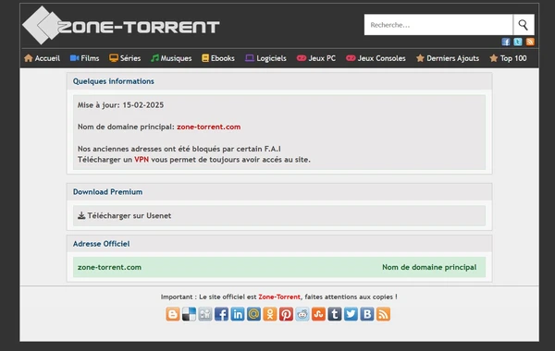This screenshot has width=555, height=351.
Task: Open the header Twitter icon
Action: 518,42
